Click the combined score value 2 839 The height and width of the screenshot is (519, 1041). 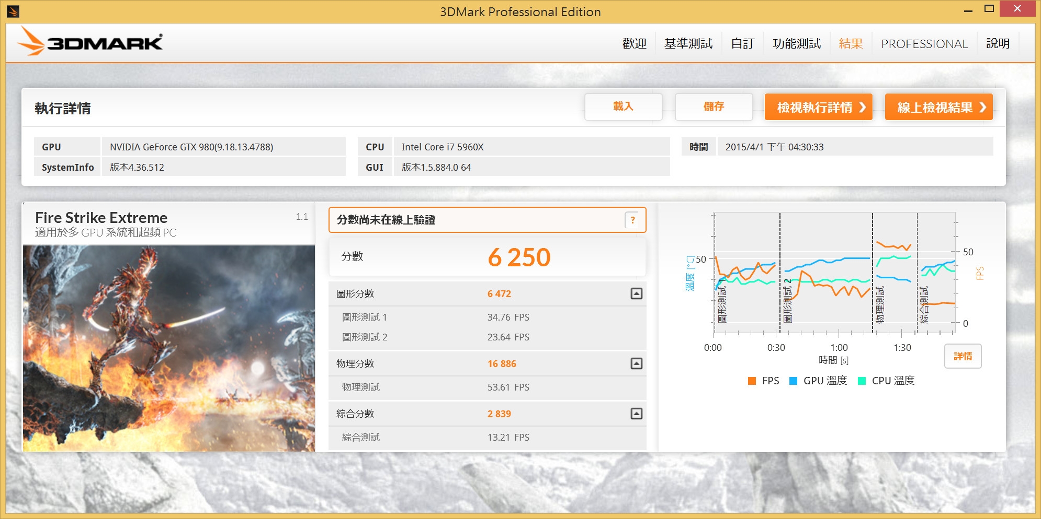pos(499,414)
